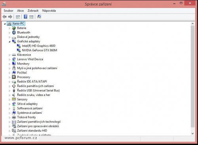Select the Intel(R) HD Graphics 4600 icon
This screenshot has width=198, height=145.
point(19,46)
